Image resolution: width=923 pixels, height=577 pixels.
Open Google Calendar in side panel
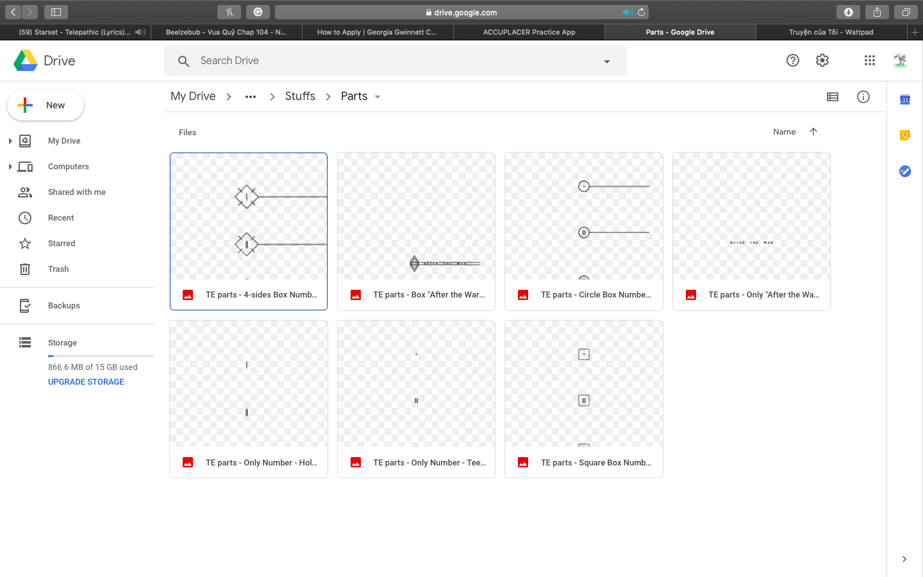tap(904, 100)
